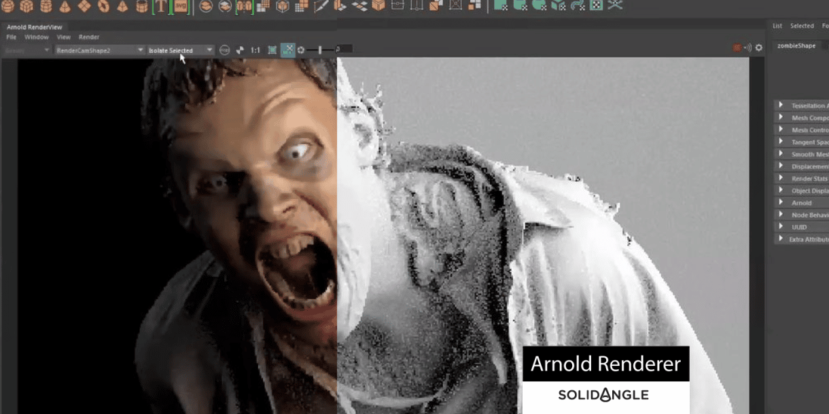The height and width of the screenshot is (414, 829).
Task: Select the Type tool on the shelf
Action: tap(162, 7)
